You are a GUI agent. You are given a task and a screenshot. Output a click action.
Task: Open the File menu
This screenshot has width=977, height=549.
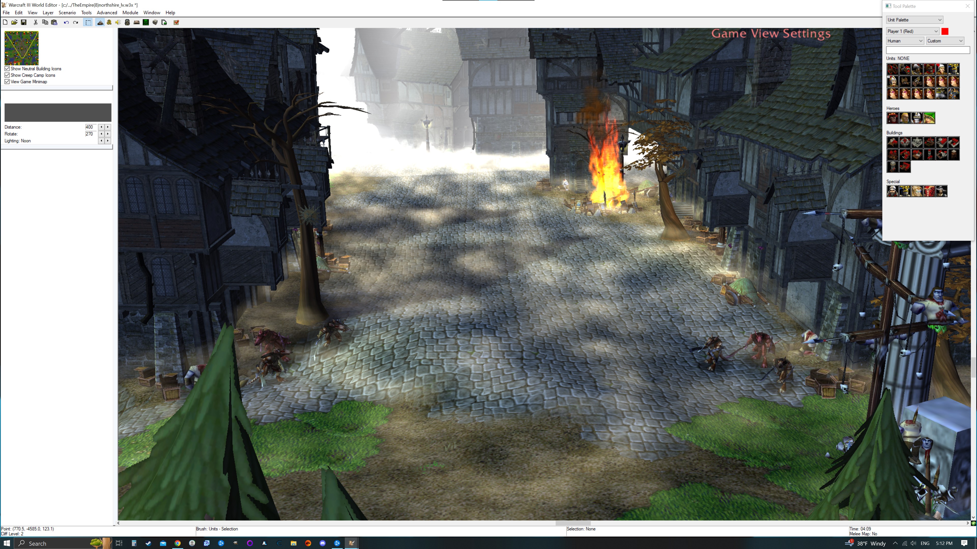(6, 12)
